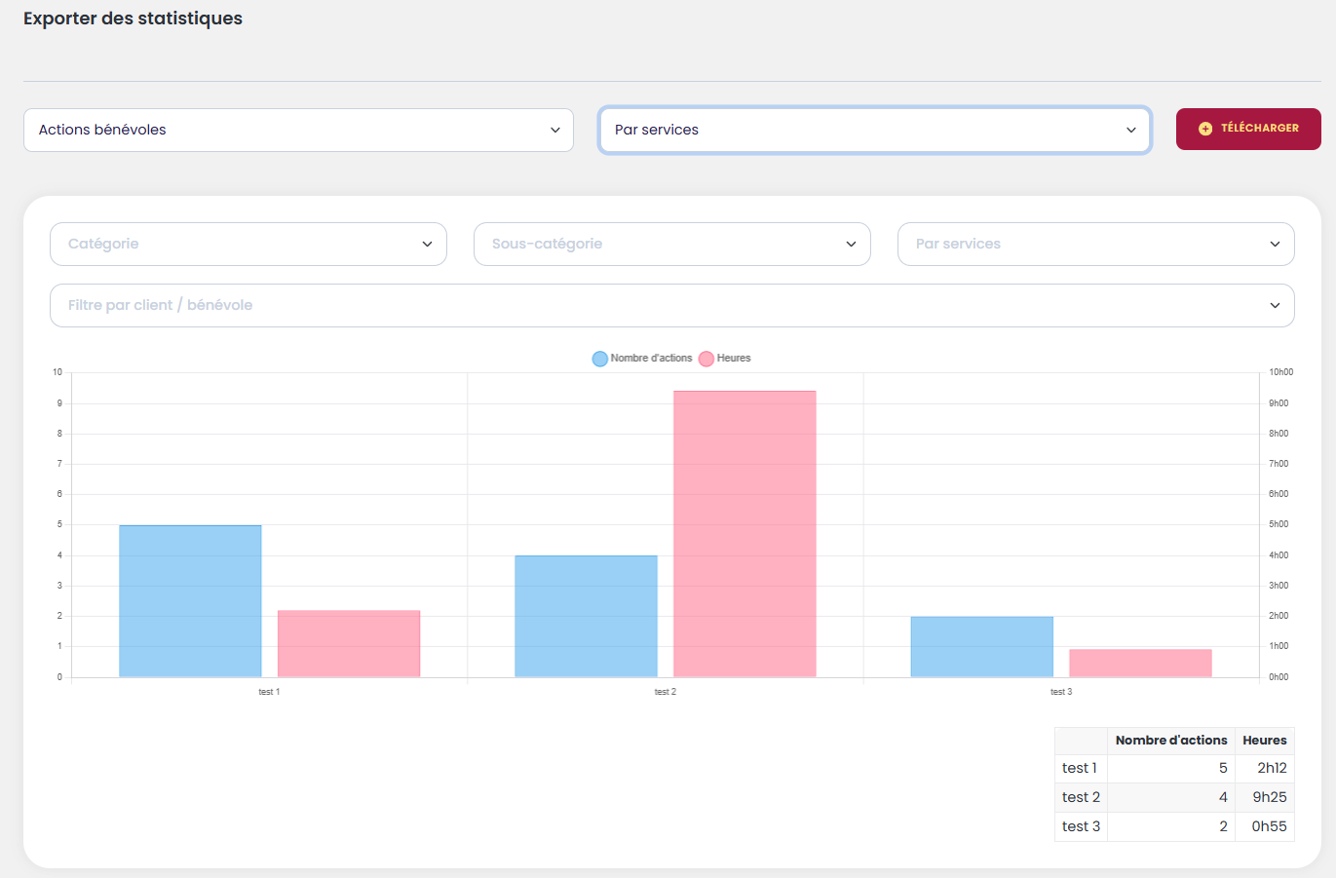The width and height of the screenshot is (1336, 878).
Task: Open the focused Par services dropdown
Action: point(874,130)
